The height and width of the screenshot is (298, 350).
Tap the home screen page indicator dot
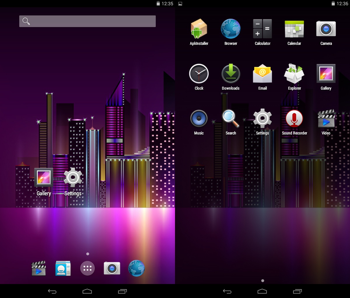[87, 254]
